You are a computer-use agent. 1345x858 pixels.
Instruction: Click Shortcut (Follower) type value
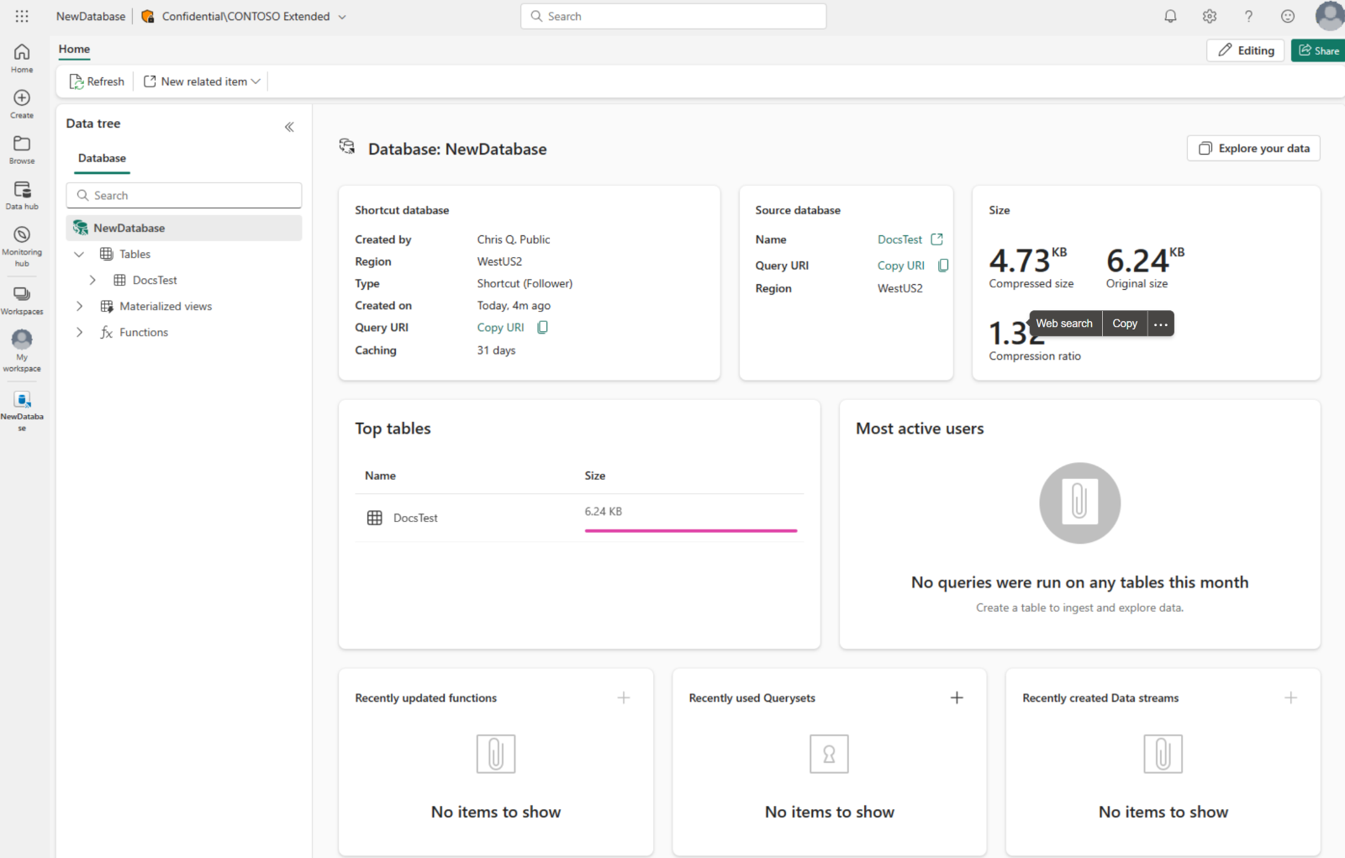(525, 283)
